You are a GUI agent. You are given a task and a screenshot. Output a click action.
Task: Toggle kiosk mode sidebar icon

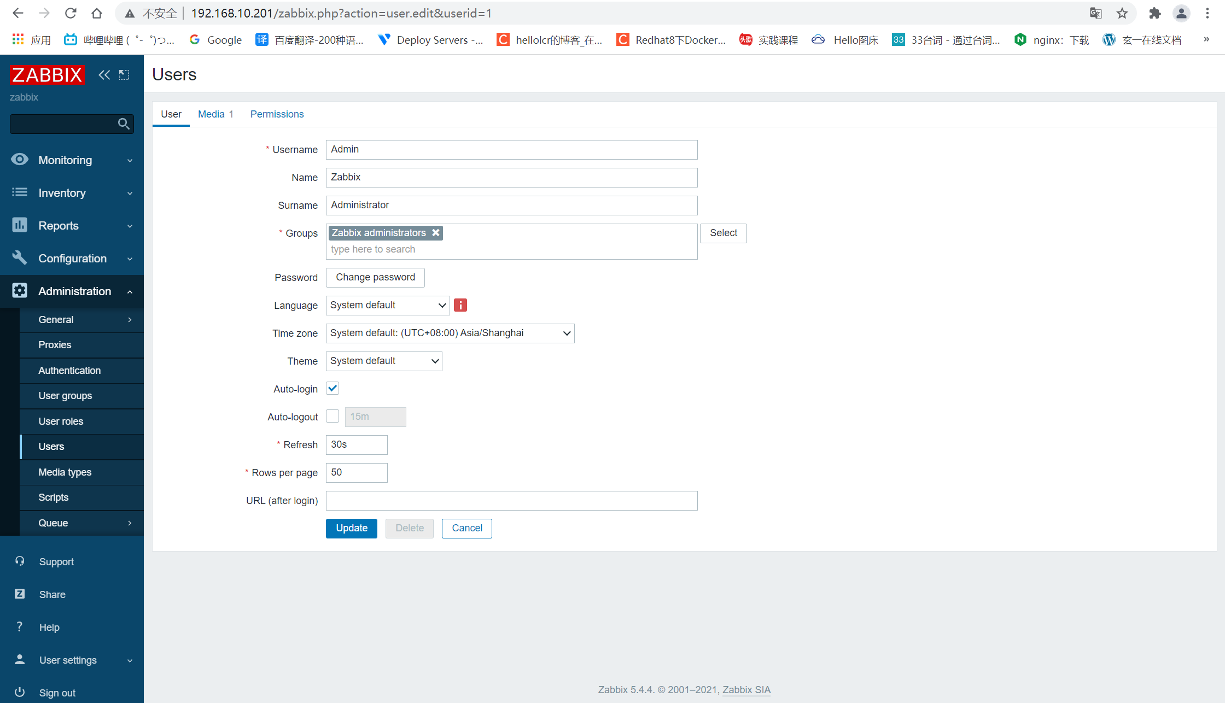tap(124, 75)
